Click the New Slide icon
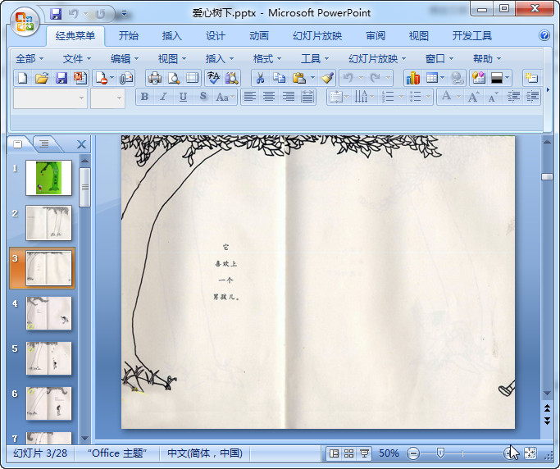This screenshot has width=560, height=469. [x=531, y=78]
